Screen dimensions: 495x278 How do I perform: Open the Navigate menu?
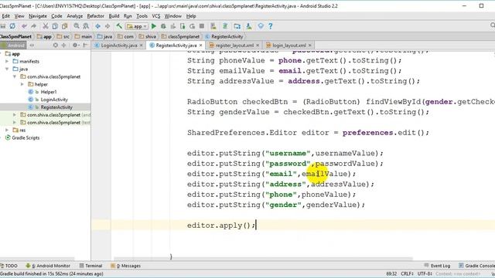pos(38,16)
